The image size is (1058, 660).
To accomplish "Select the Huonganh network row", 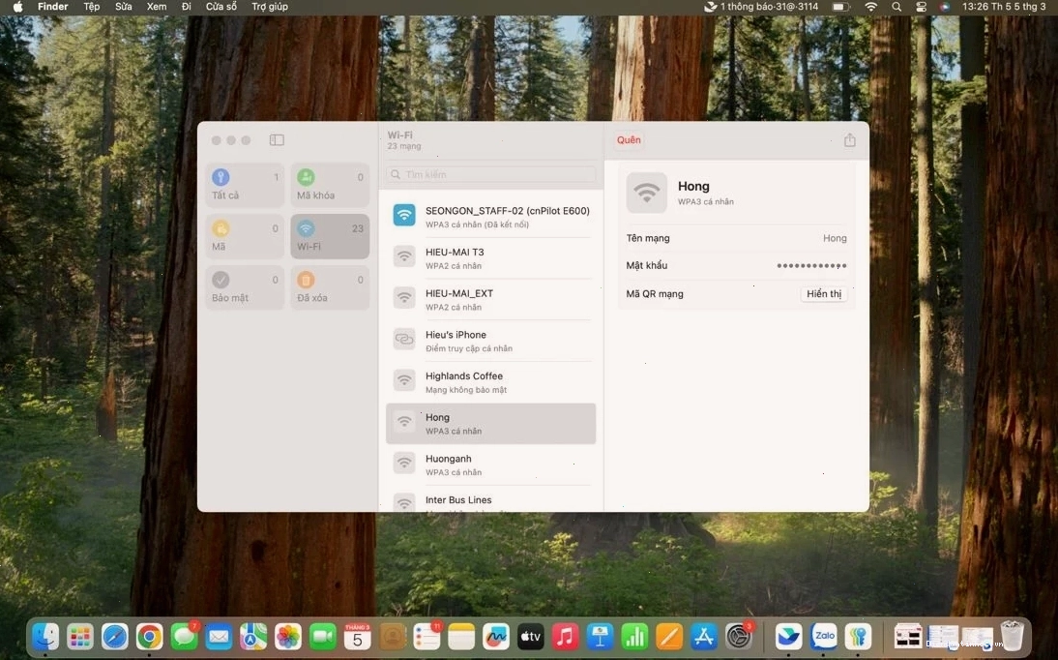I will pos(490,465).
